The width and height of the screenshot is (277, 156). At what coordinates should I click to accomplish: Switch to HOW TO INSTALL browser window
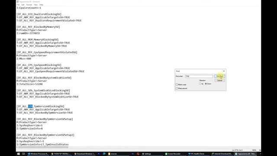(61, 154)
